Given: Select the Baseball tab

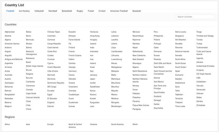Looking at the screenshot, I should click(137, 11).
